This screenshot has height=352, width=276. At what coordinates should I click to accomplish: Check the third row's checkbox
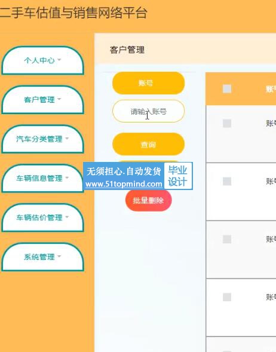[x=227, y=239]
